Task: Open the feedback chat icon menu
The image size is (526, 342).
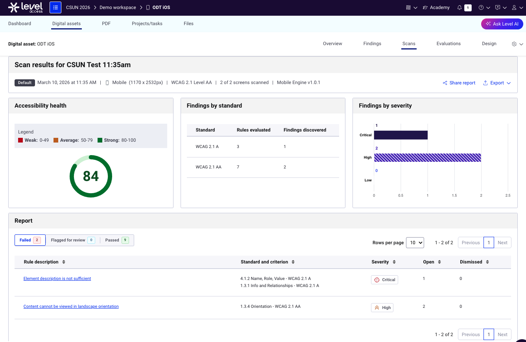Action: tap(498, 7)
